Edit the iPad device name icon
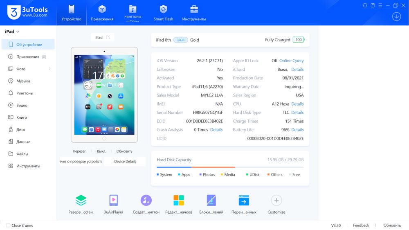Image resolution: width=409 pixels, height=230 pixels. click(x=108, y=37)
